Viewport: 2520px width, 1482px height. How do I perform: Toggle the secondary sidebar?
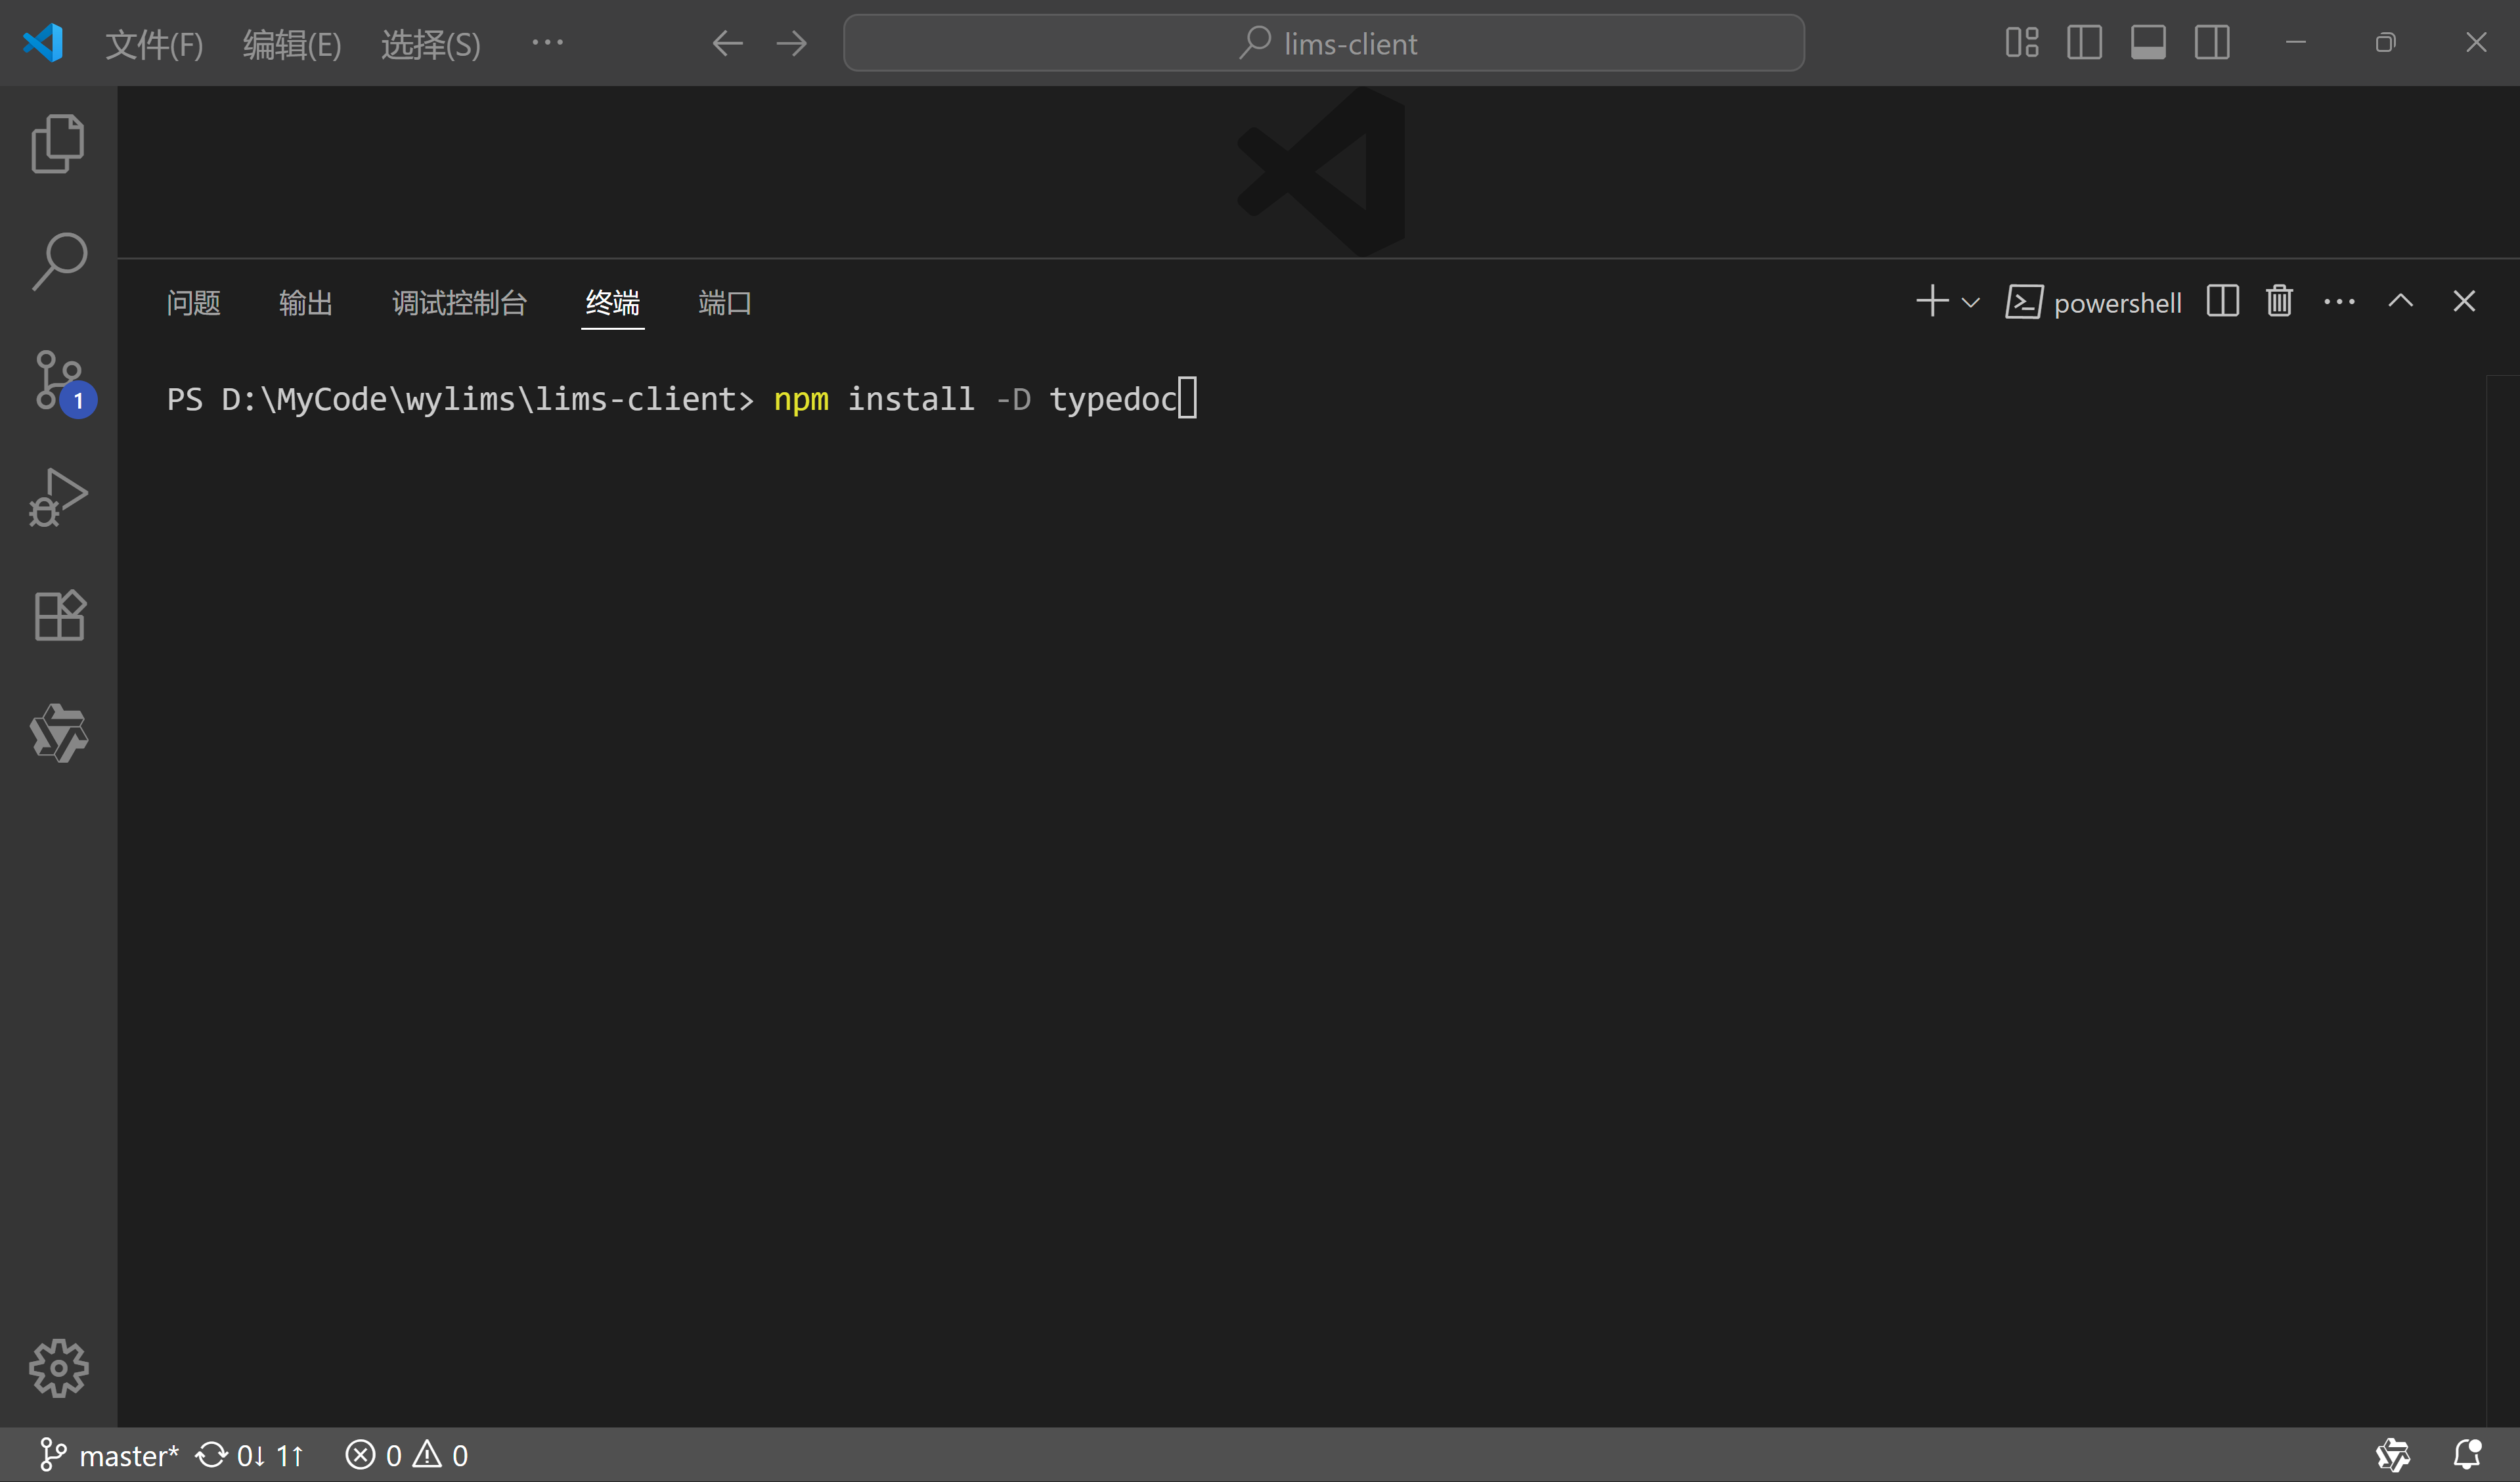click(x=2212, y=42)
